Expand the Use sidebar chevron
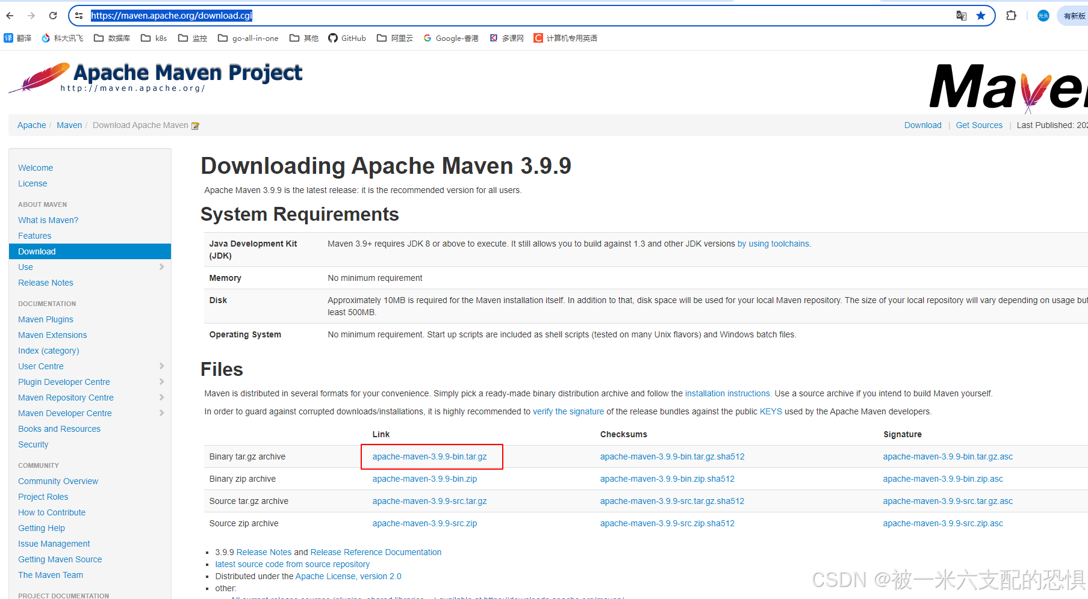Viewport: 1088px width, 599px height. click(x=161, y=266)
